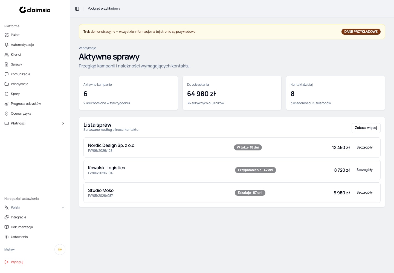Viewport: 394px width, 273px height.
Task: Click the Wyloguj link
Action: coord(17,262)
